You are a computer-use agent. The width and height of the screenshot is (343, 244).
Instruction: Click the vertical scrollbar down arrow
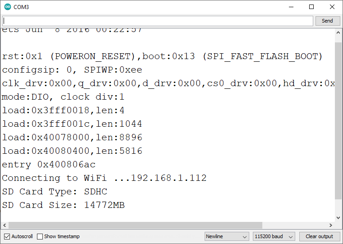point(338,218)
